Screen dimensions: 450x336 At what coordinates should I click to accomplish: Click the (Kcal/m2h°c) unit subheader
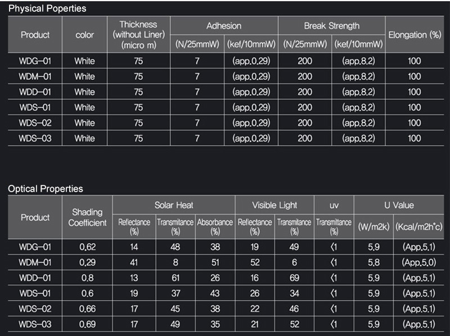tap(418, 226)
